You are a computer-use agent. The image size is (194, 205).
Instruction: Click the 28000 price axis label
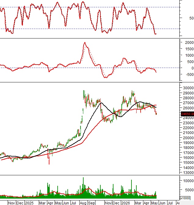click(x=188, y=98)
